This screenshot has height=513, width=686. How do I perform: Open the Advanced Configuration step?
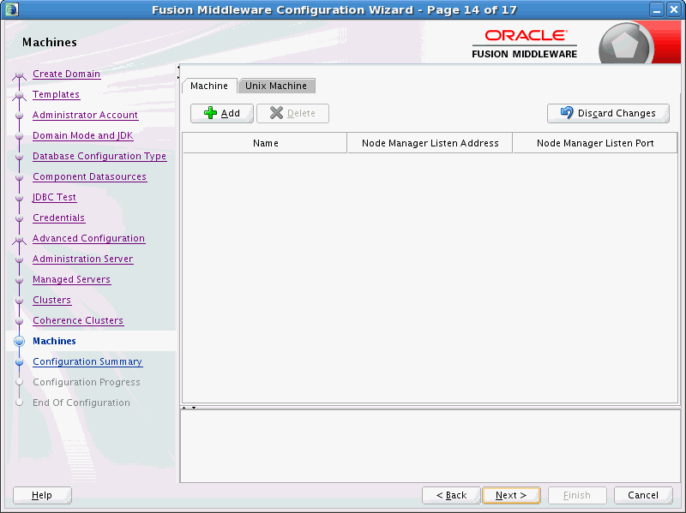pyautogui.click(x=89, y=238)
